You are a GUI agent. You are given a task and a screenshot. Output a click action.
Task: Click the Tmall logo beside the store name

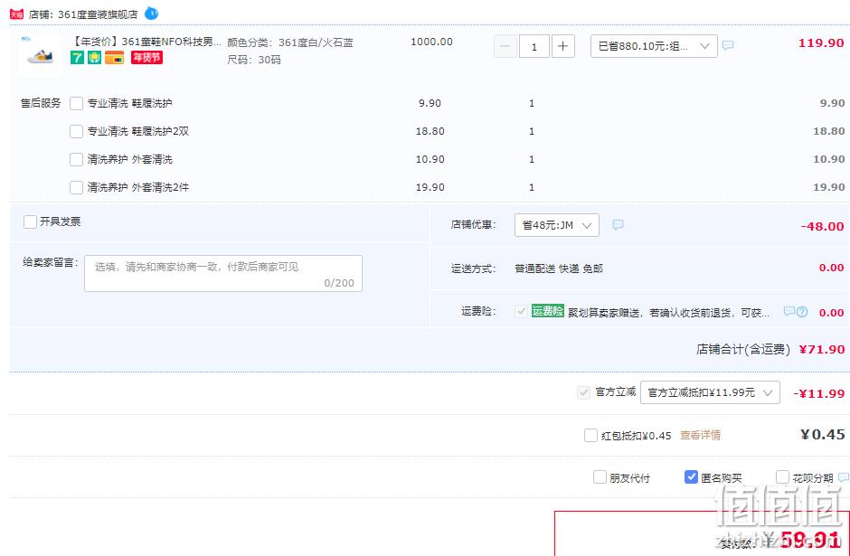(x=17, y=14)
